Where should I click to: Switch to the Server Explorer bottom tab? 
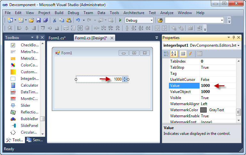point(35,140)
